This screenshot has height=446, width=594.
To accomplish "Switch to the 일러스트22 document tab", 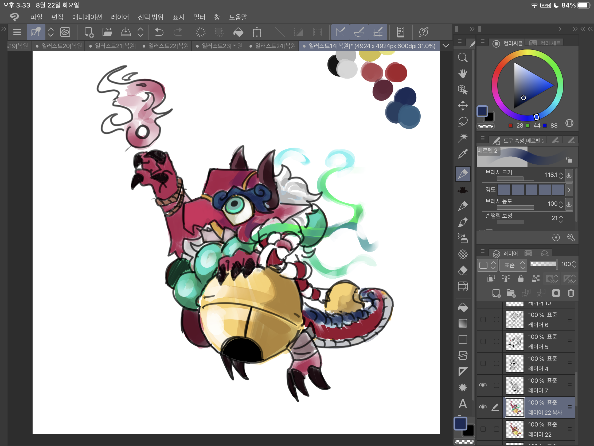I will (166, 46).
